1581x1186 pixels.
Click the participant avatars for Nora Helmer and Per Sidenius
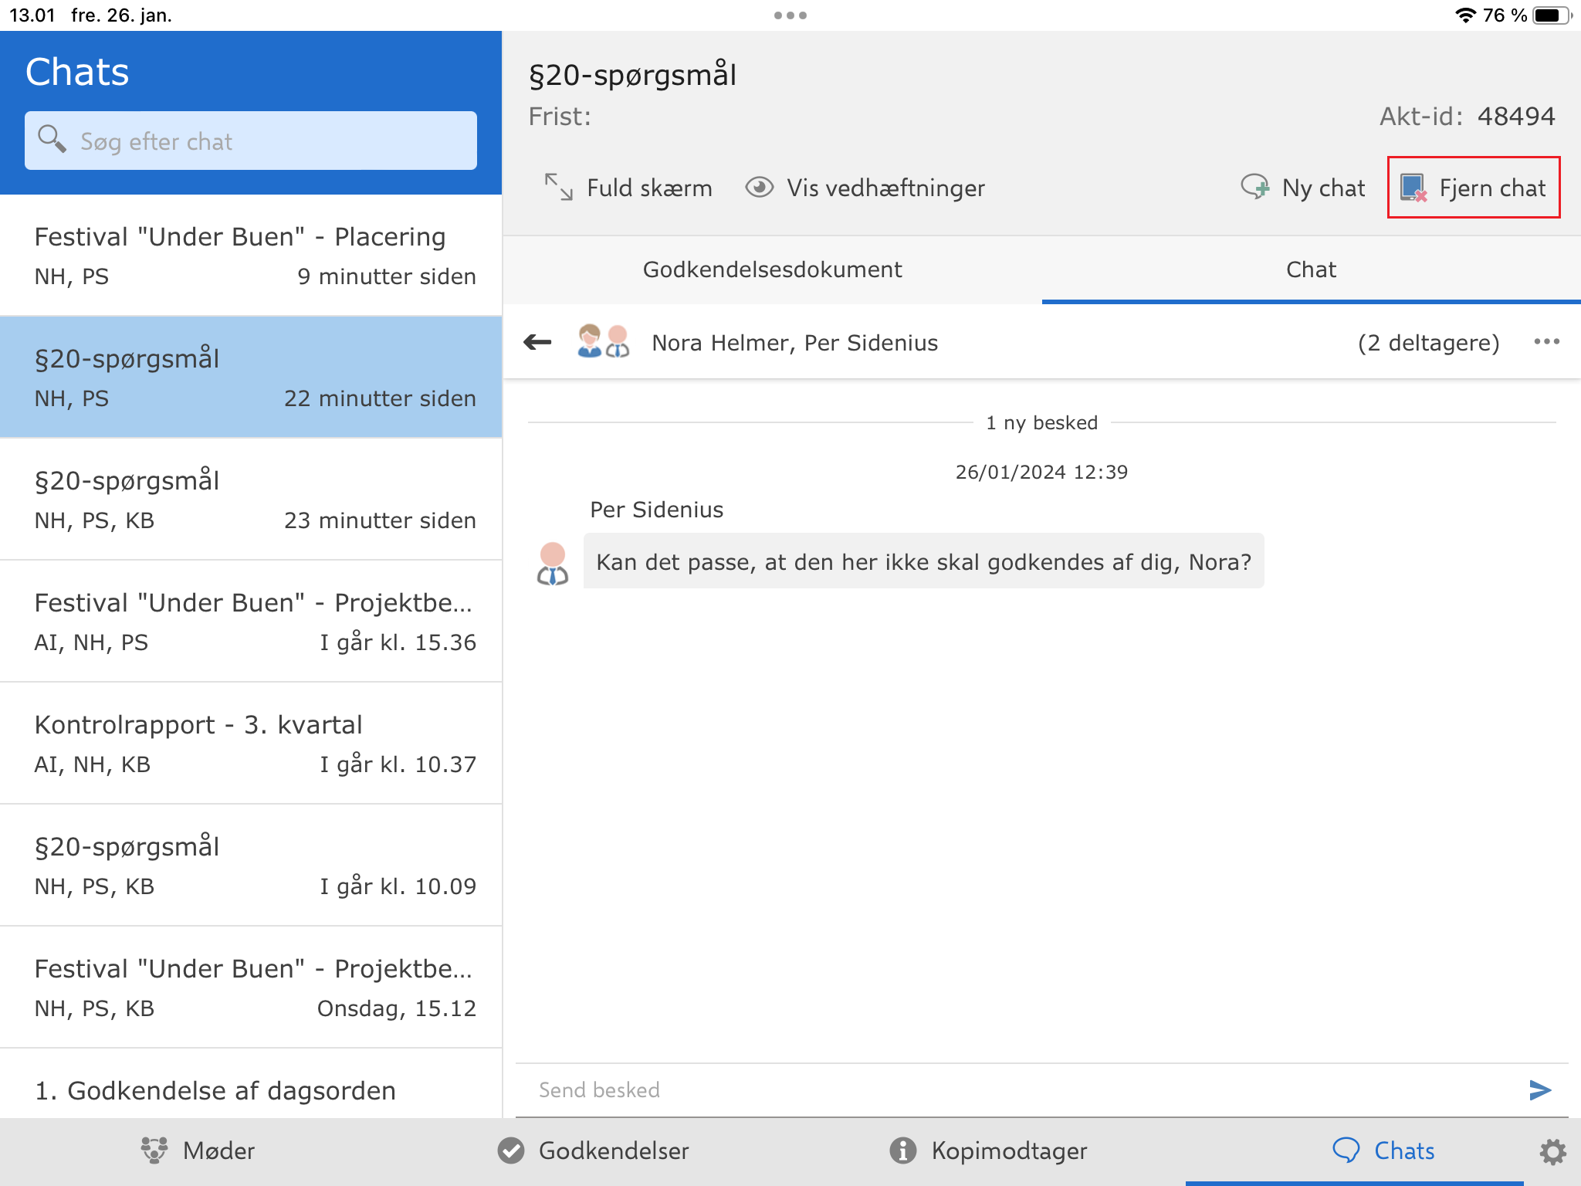[603, 342]
